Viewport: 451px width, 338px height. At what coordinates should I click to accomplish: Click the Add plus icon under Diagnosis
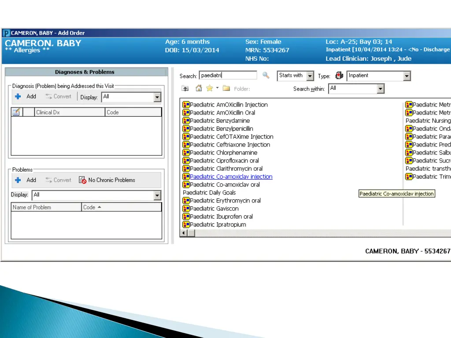tap(18, 96)
